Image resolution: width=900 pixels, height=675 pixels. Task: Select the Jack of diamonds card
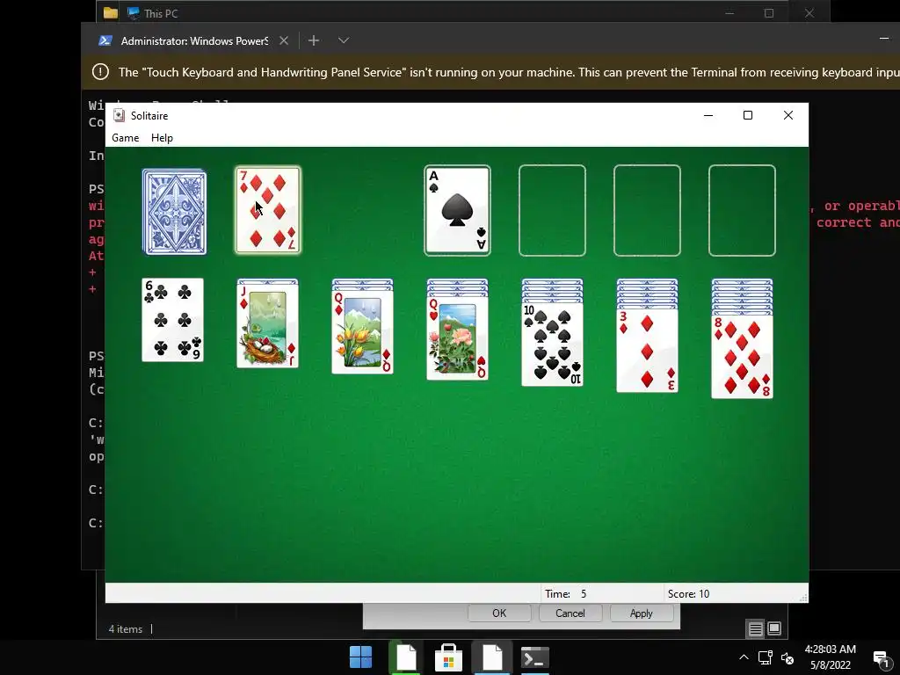coord(267,325)
